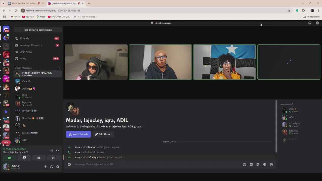Open the YouTube bookmark
Viewport: 322px width, 181px height.
pyautogui.click(x=28, y=17)
